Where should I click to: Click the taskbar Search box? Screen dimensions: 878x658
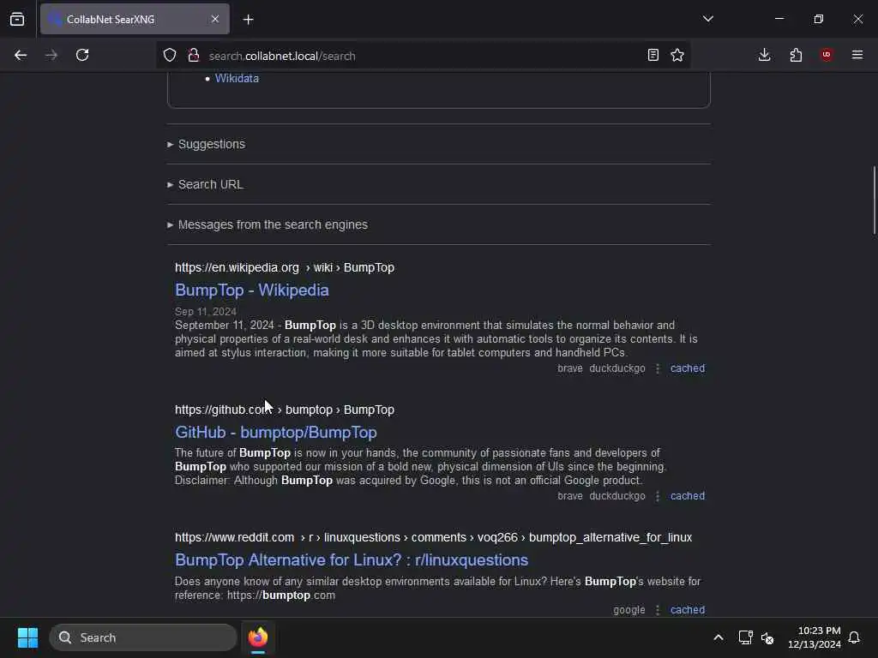(143, 637)
